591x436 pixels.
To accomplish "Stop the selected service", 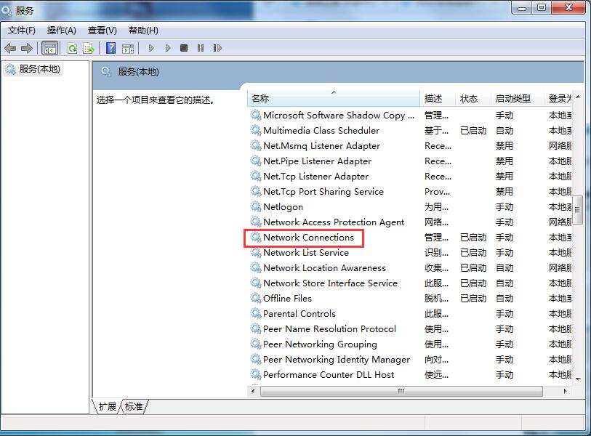I will 185,48.
